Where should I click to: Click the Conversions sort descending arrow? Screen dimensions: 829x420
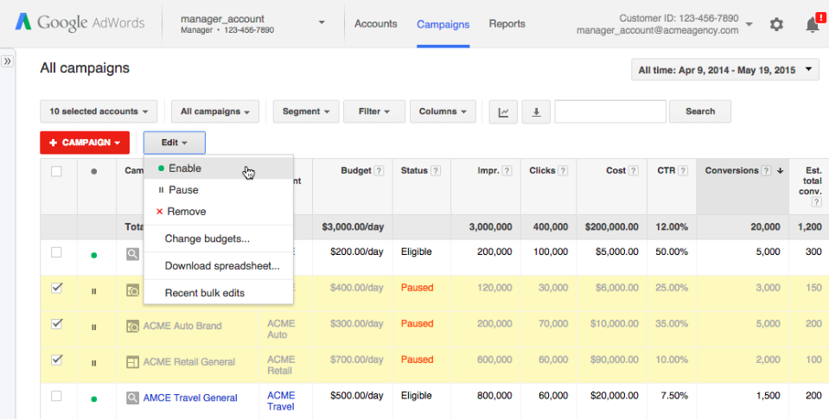tap(780, 170)
